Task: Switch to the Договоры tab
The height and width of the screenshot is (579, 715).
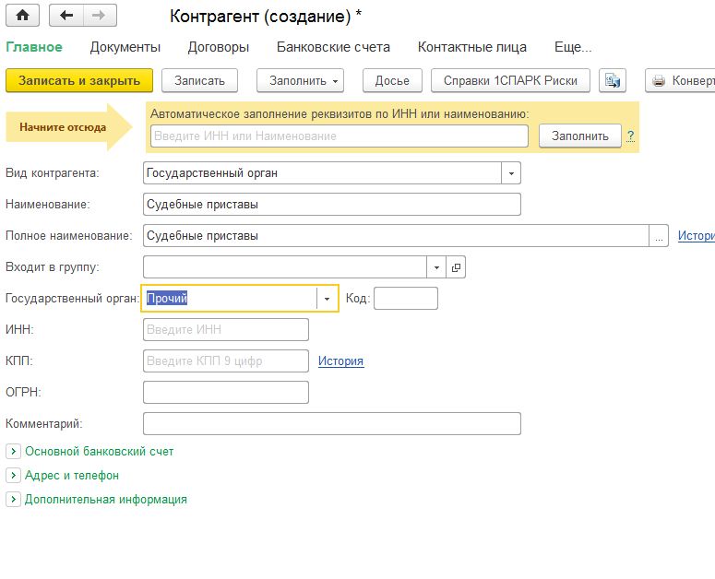Action: [x=219, y=47]
